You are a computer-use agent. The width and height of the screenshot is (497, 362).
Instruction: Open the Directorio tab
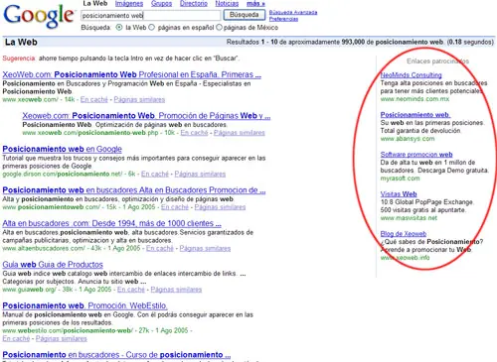[194, 4]
